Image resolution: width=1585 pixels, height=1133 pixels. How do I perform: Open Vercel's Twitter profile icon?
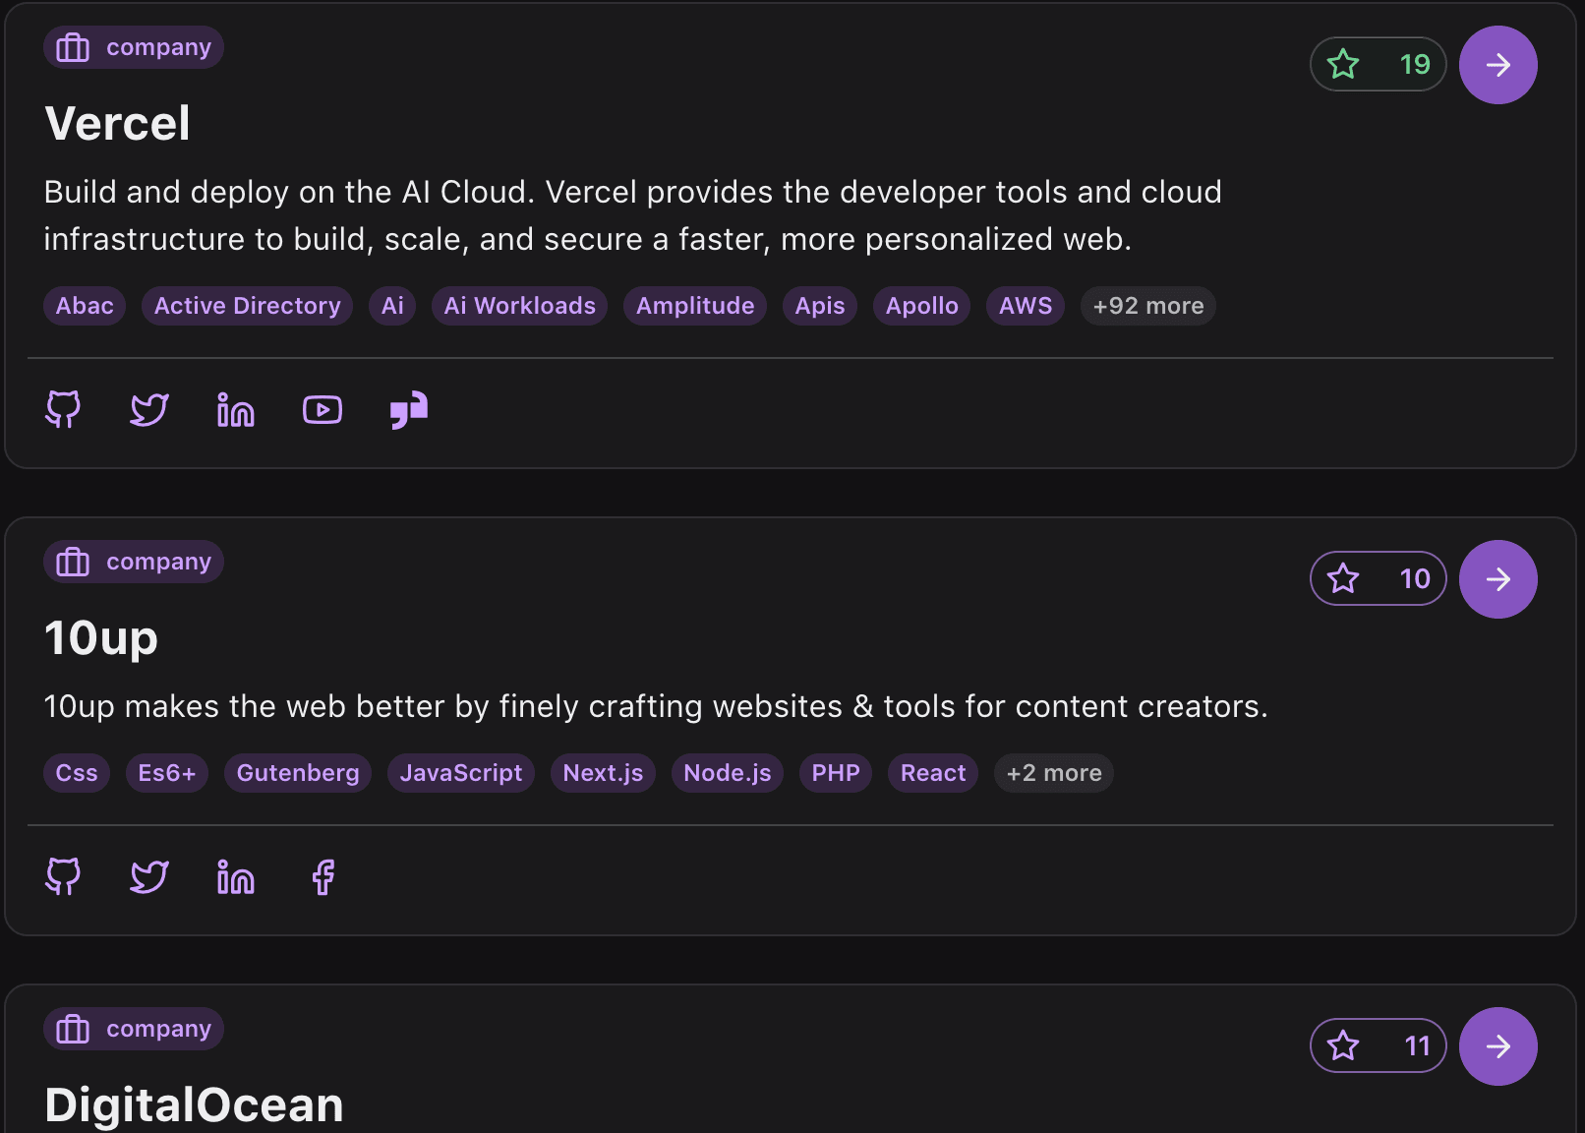[149, 409]
